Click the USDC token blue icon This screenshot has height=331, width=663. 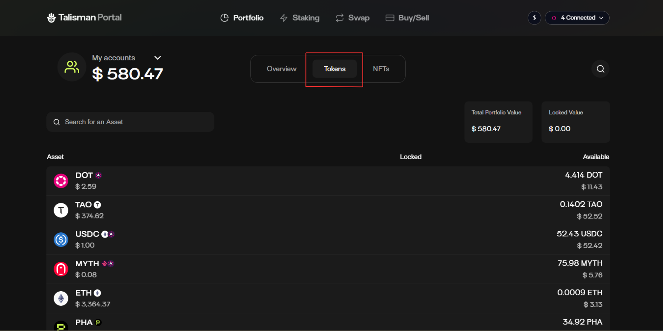[61, 240]
